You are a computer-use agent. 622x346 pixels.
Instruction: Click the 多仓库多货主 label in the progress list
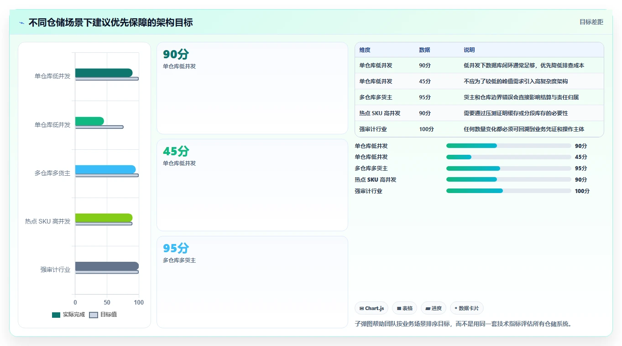click(x=371, y=168)
